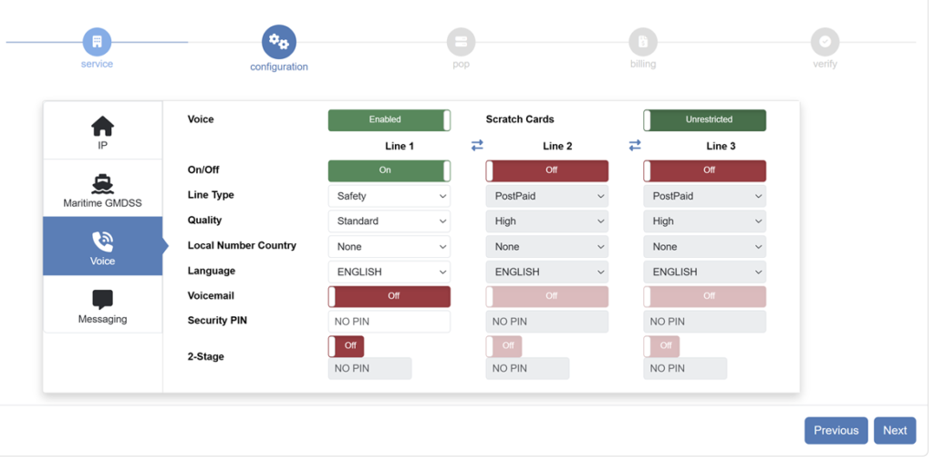
Task: Expand Line 1 Language dropdown showing ENGLISH
Action: click(x=389, y=272)
